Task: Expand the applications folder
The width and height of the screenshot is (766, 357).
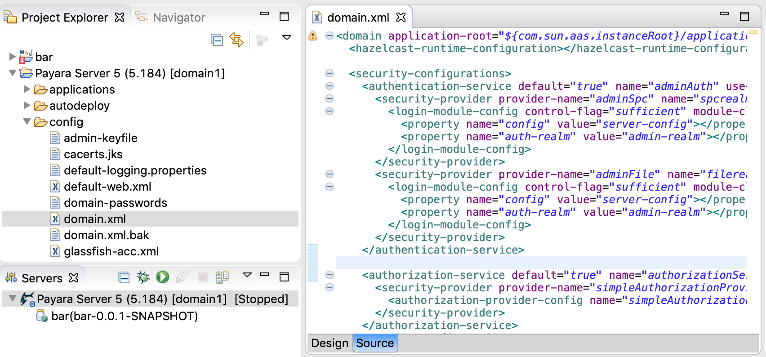Action: (27, 89)
